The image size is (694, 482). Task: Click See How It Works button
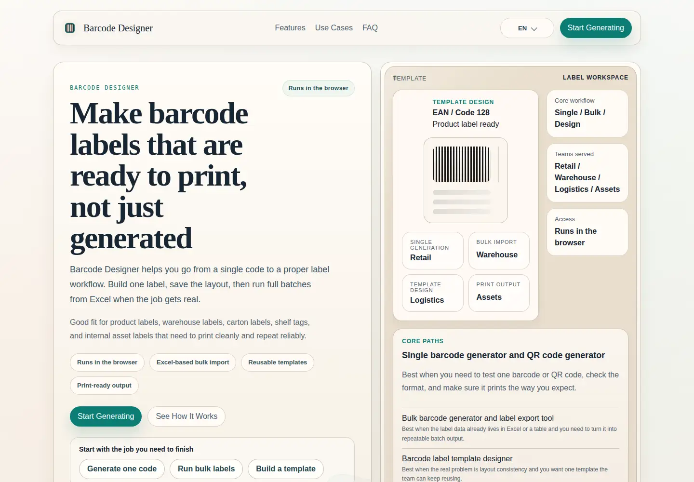tap(187, 416)
